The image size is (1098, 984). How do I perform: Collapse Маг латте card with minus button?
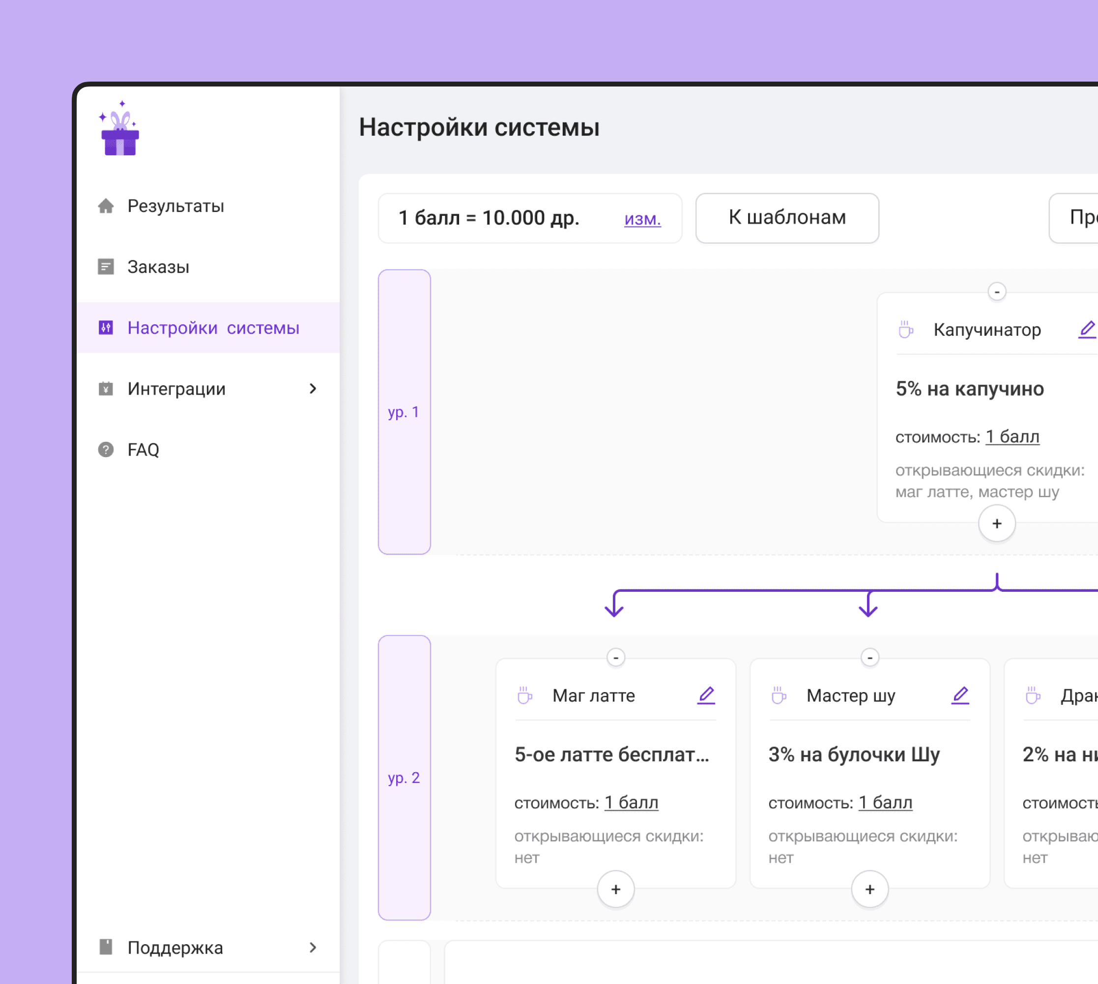tap(616, 658)
